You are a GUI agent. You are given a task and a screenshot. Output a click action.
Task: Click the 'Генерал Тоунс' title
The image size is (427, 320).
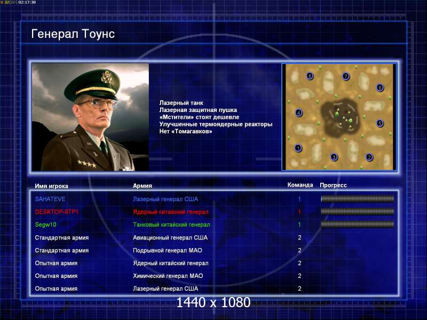(73, 34)
